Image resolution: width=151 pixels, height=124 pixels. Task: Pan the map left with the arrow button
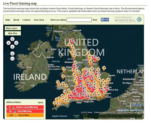[x=8, y=43]
